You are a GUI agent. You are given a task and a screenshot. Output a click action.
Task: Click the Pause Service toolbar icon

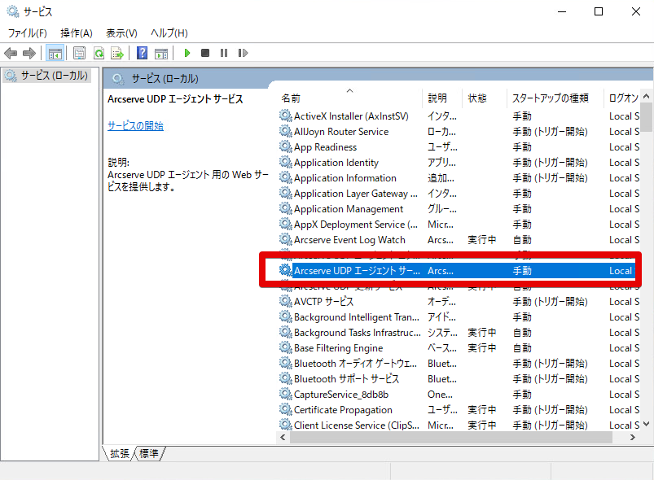pos(224,53)
